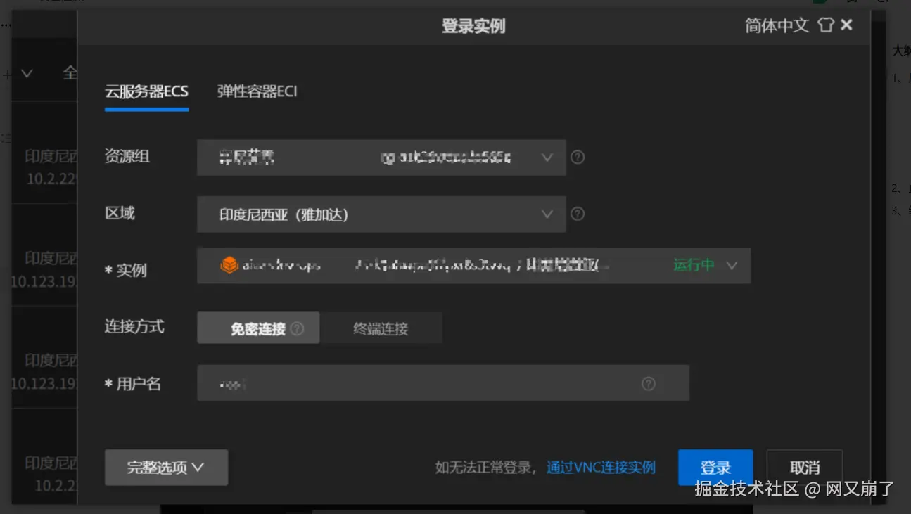Viewport: 911px width, 514px height.
Task: Click inside the 用户名 input field
Action: coord(422,383)
